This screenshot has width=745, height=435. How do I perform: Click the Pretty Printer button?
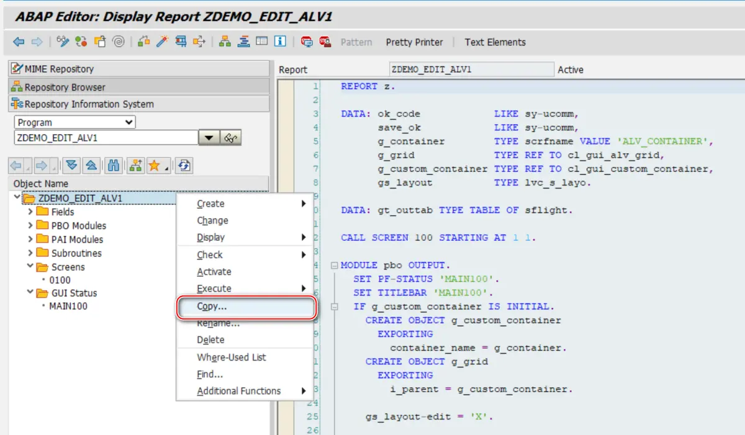414,42
